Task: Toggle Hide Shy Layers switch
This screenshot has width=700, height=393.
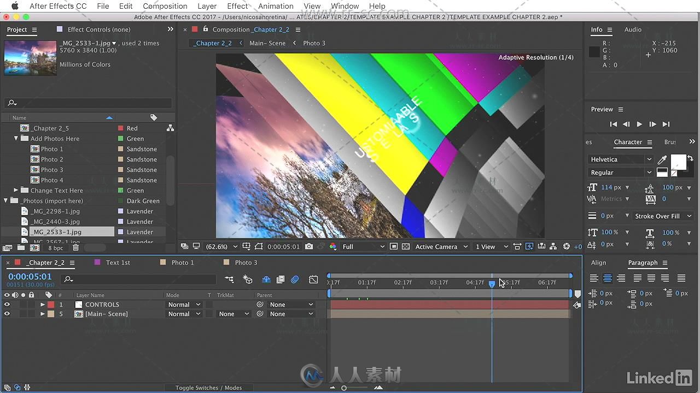Action: click(266, 279)
